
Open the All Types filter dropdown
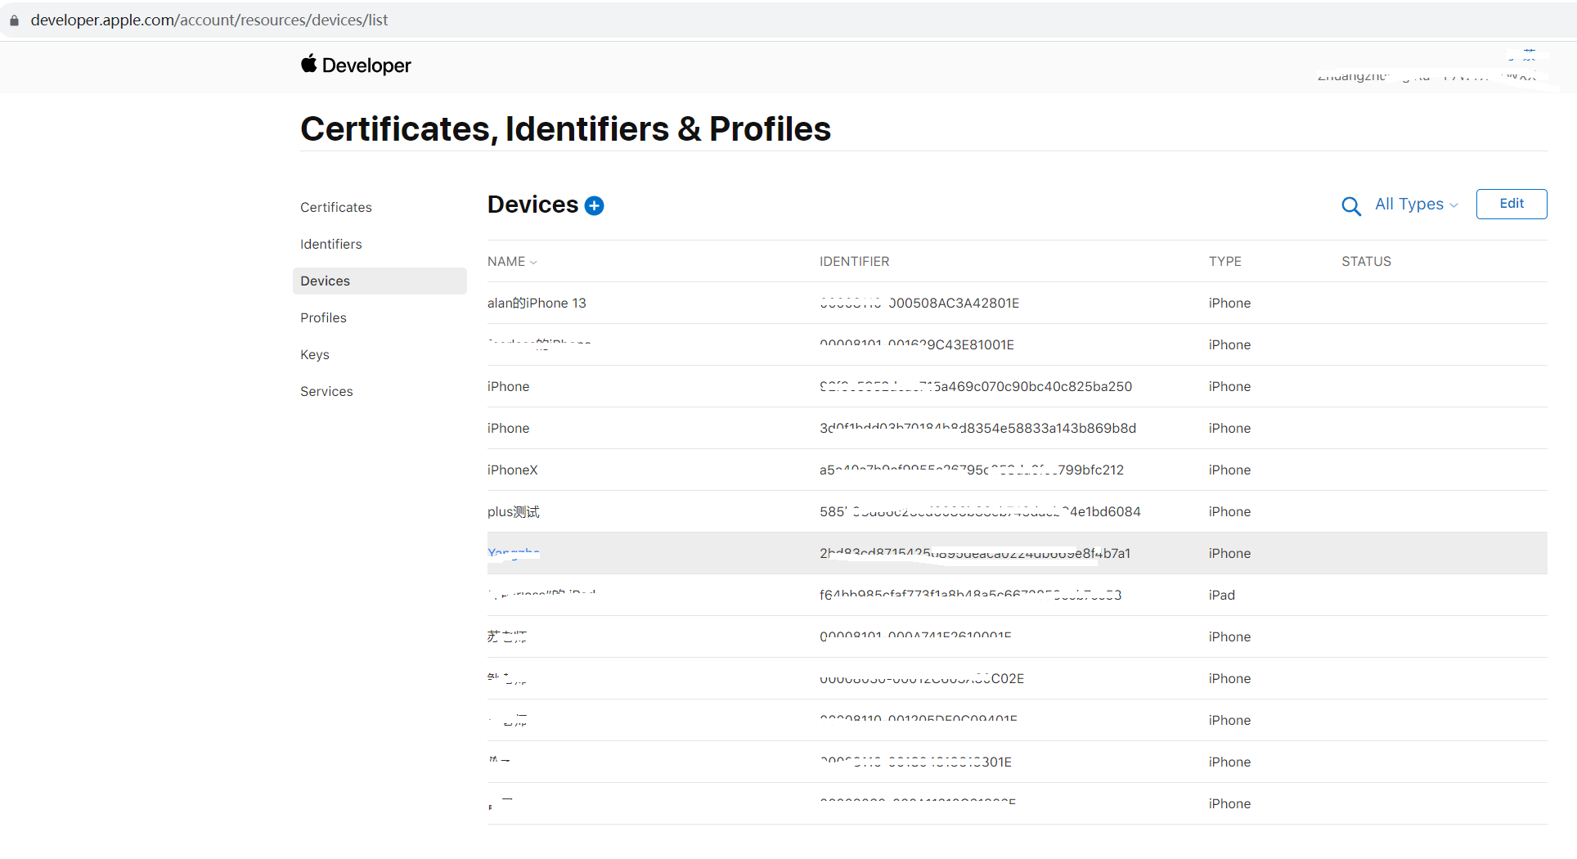point(1416,205)
